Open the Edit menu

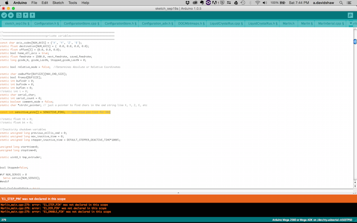[45, 3]
